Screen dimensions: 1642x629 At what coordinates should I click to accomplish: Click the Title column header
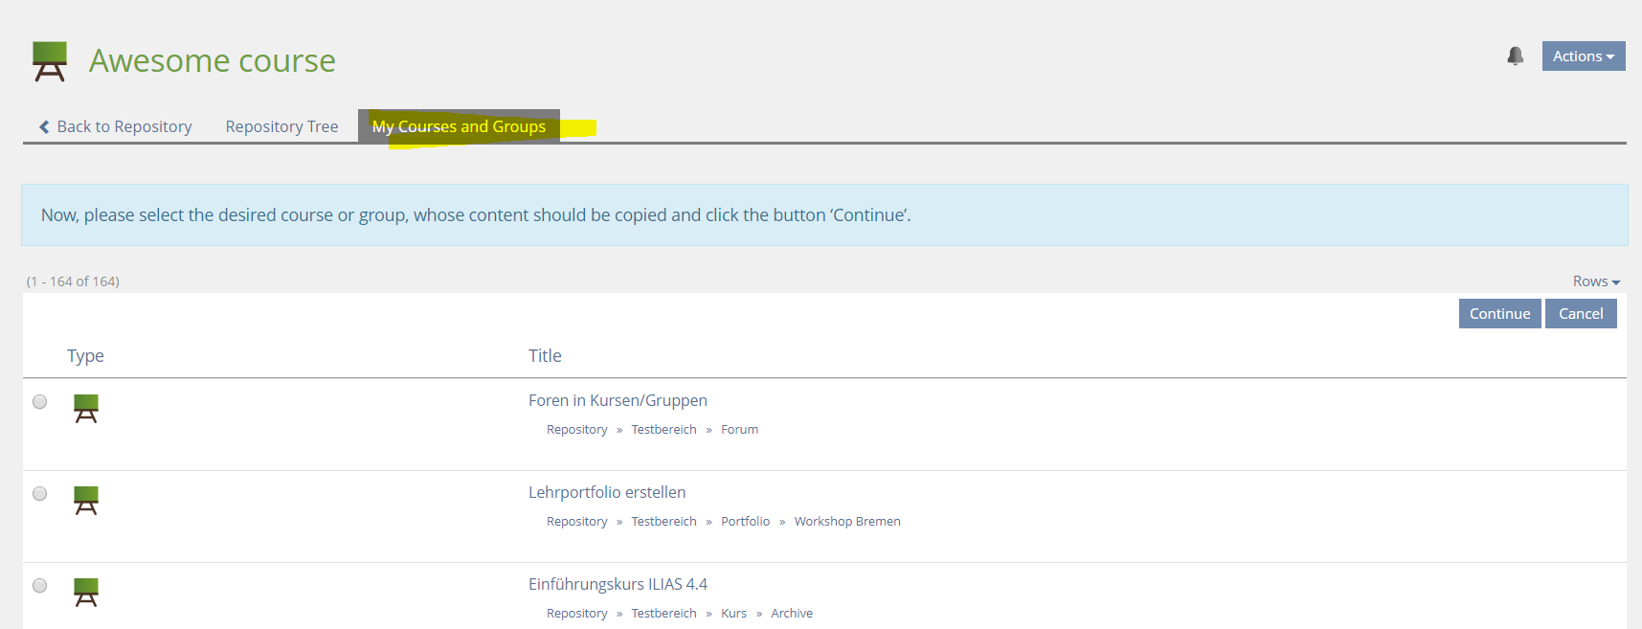point(545,356)
